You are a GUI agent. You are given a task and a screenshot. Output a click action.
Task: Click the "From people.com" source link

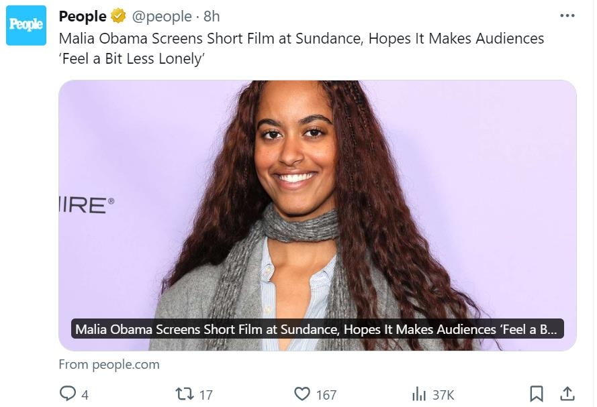point(109,365)
